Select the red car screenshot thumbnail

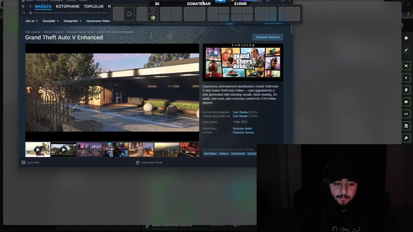click(190, 150)
